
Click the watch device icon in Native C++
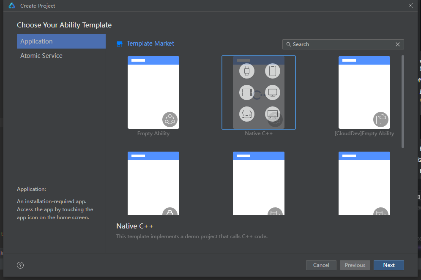(247, 71)
